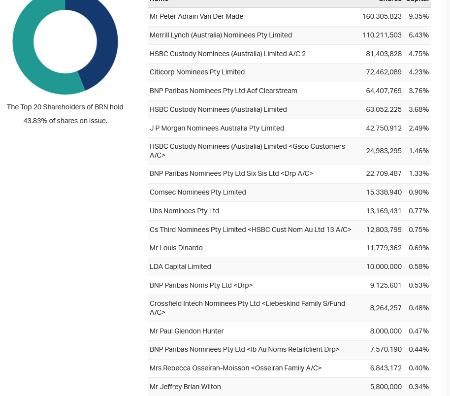450x396 pixels.
Task: Select 'Mr Jeffrey Brian Wilton' name
Action: [x=185, y=387]
